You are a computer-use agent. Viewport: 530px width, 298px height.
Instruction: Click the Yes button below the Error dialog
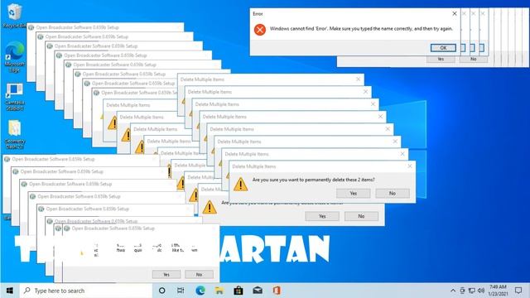click(x=441, y=59)
